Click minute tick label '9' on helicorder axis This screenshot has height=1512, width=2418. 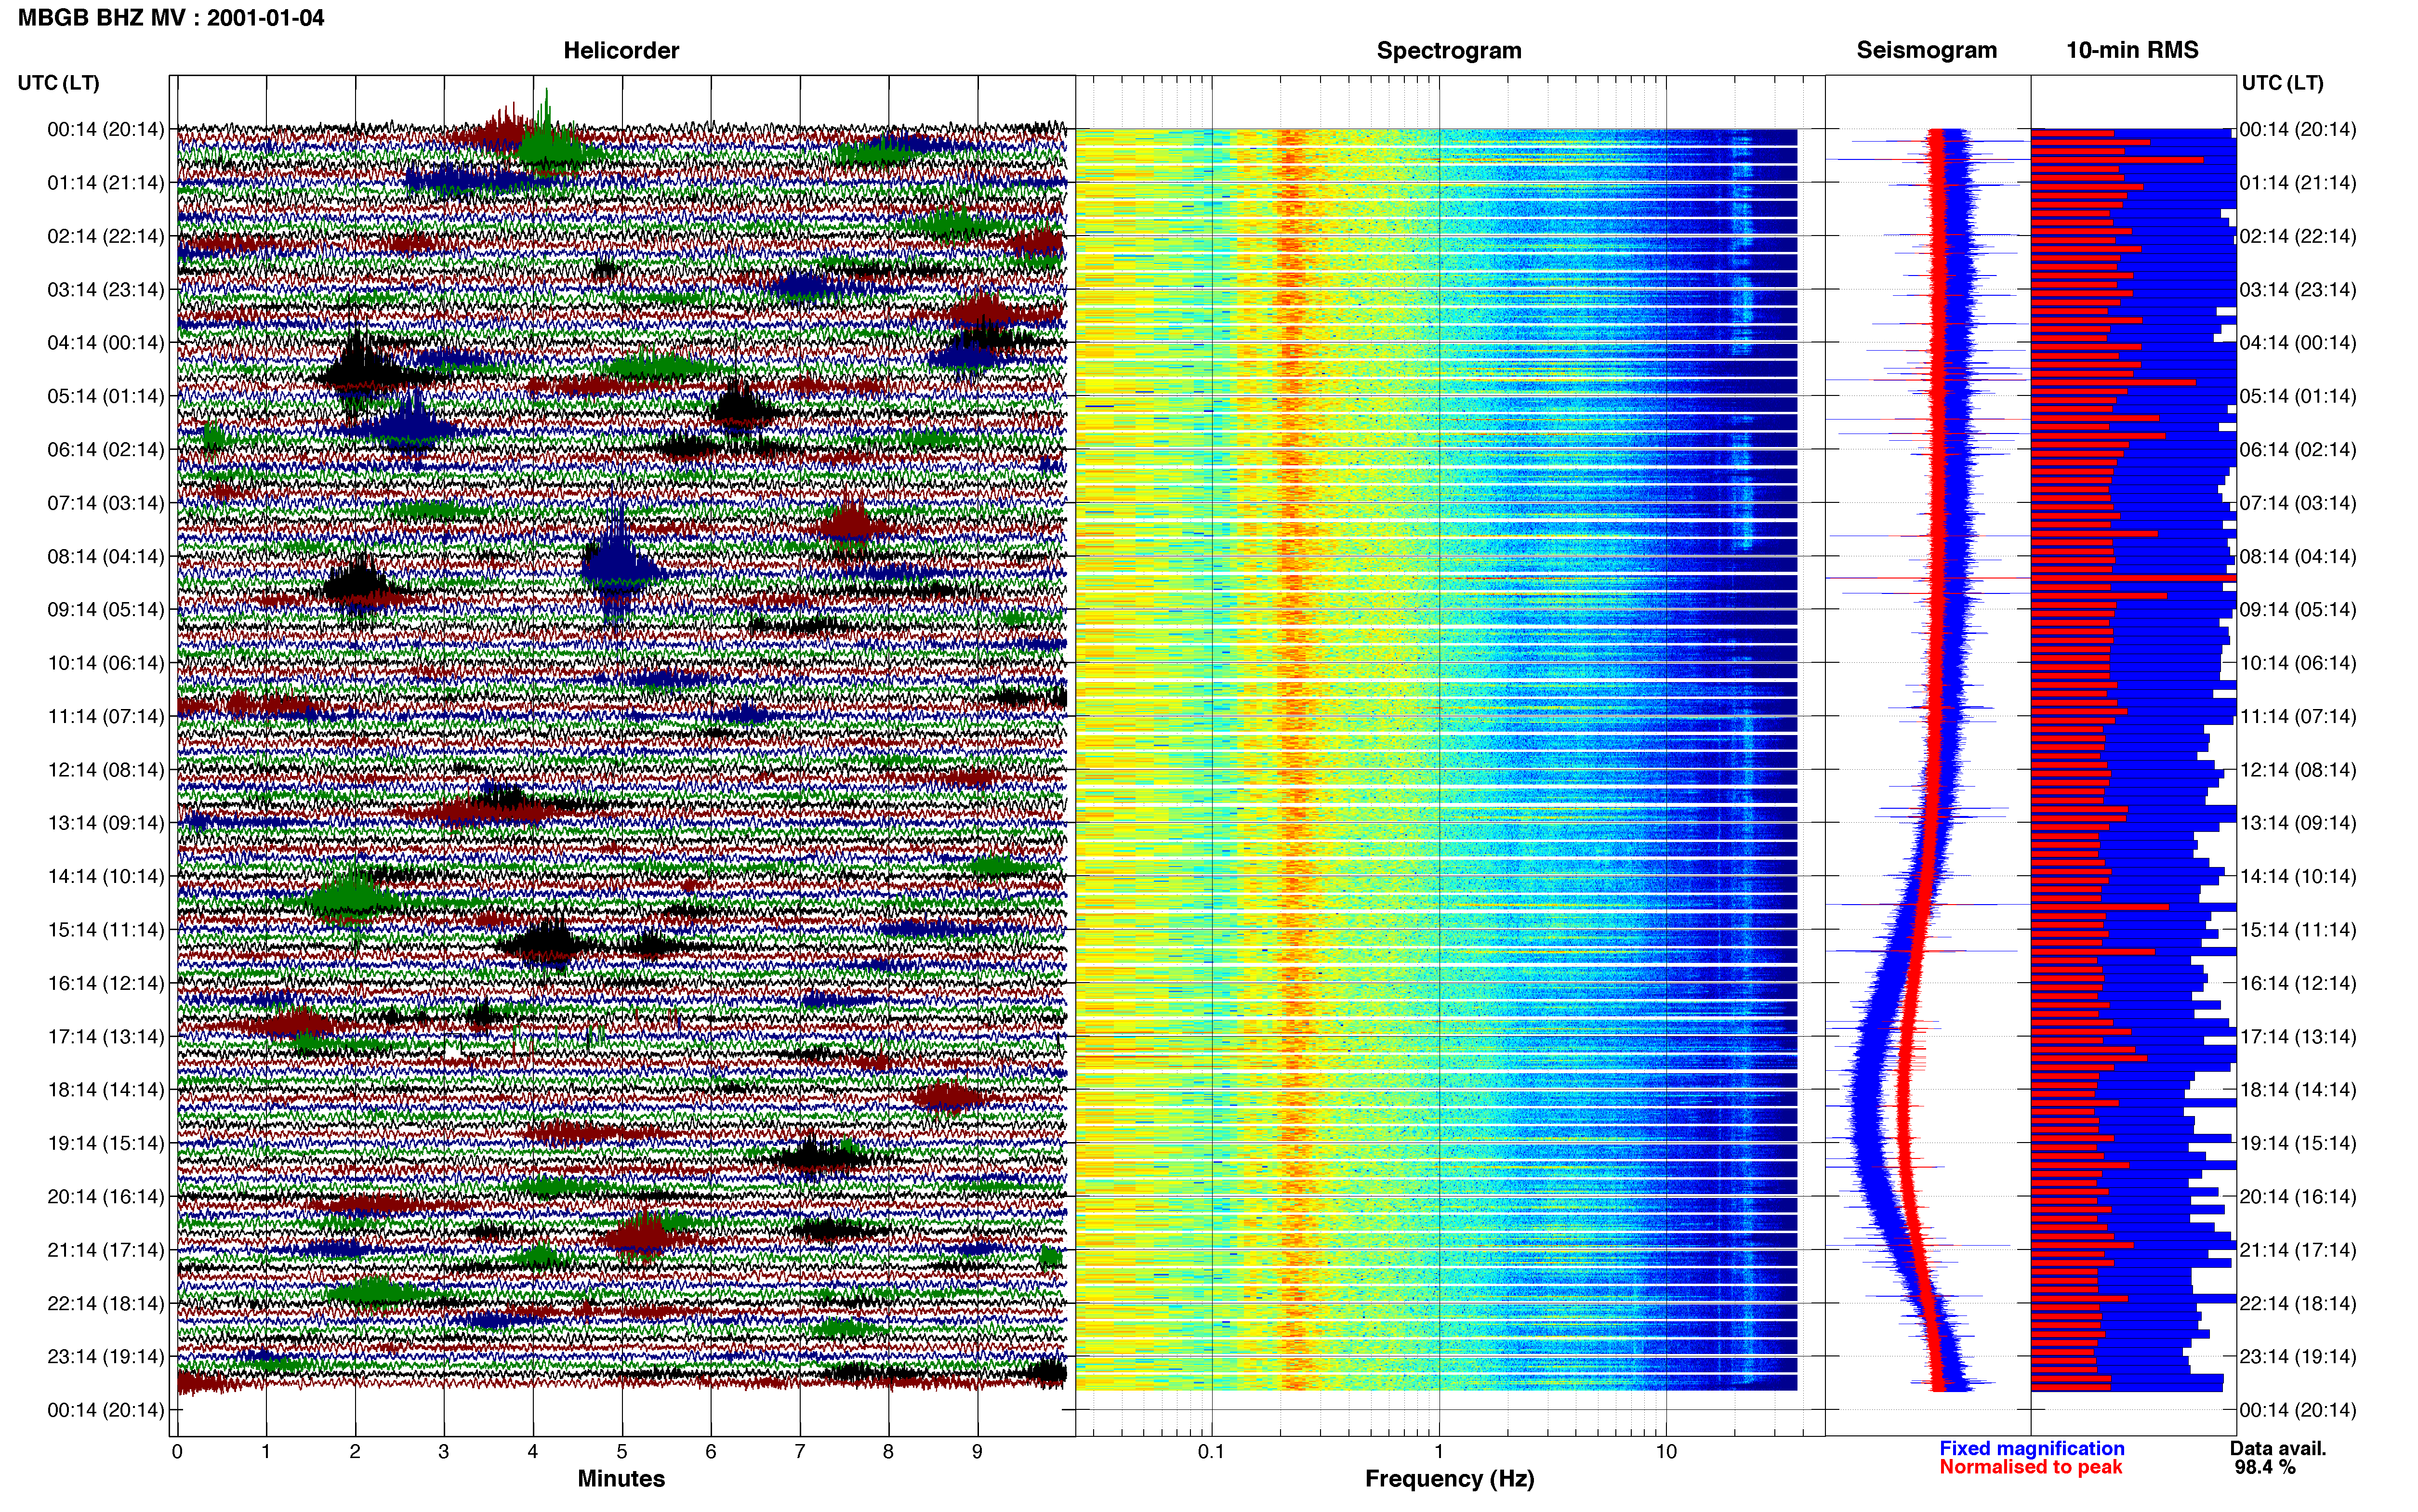978,1452
